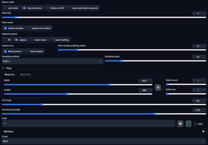Set masked content to latent noise

click(38, 40)
